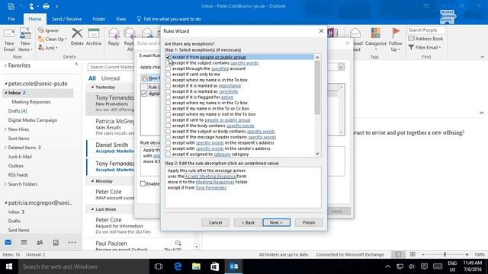
Task: Open Task View on taskbar
Action: click(159, 266)
